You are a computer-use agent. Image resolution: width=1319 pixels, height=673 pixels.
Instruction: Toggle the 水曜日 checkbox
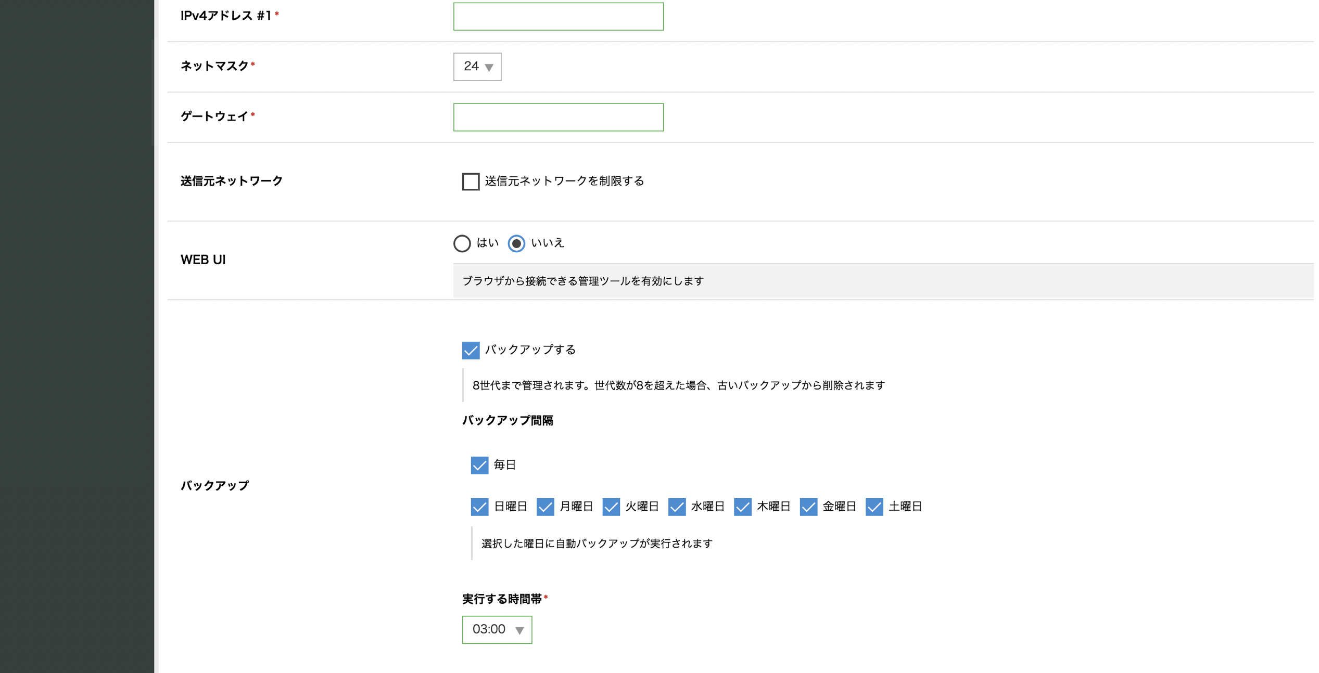click(677, 507)
